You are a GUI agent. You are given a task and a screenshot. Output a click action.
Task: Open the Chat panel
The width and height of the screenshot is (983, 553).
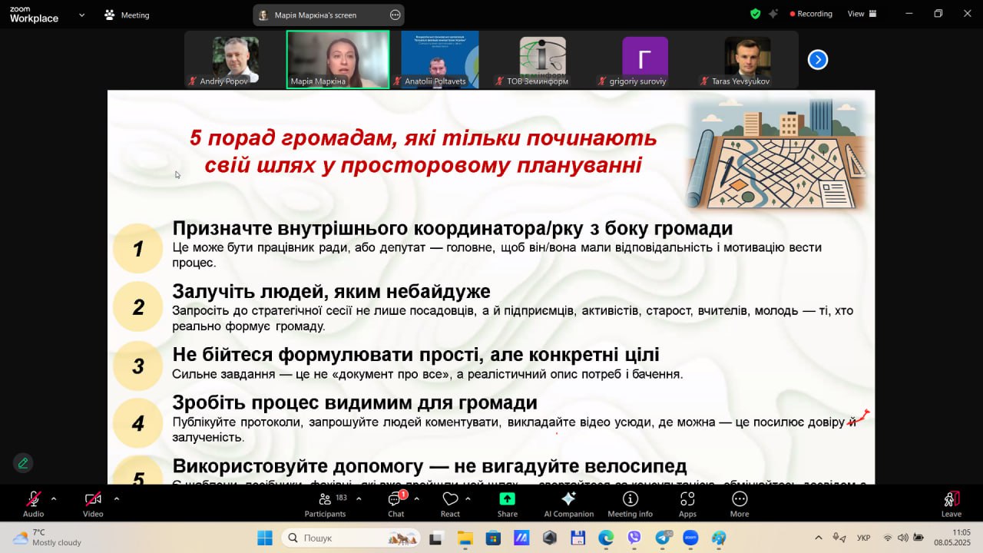[x=396, y=503]
